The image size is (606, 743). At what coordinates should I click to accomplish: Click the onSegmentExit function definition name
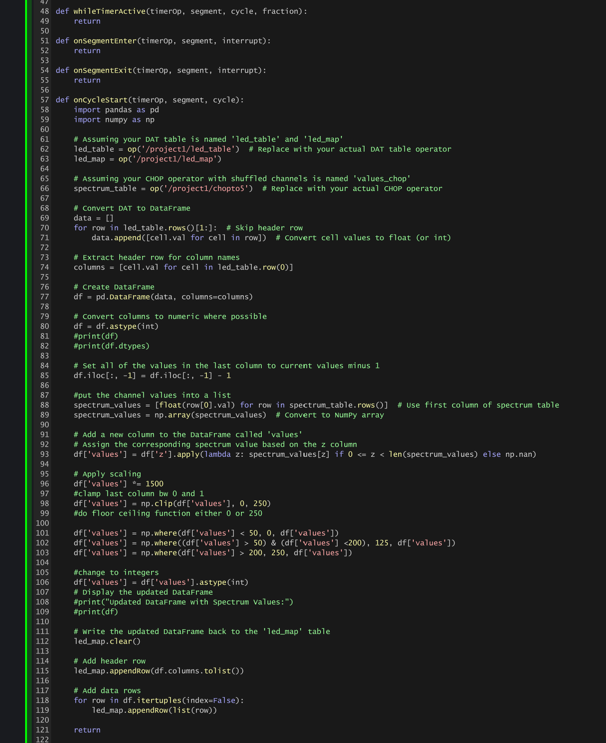(103, 71)
